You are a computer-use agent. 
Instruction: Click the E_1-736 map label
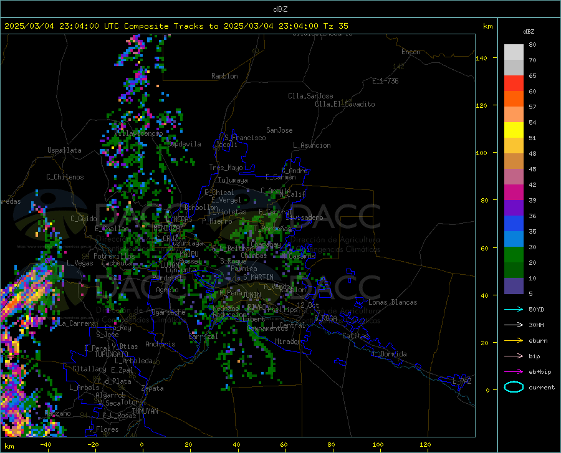pyautogui.click(x=385, y=81)
